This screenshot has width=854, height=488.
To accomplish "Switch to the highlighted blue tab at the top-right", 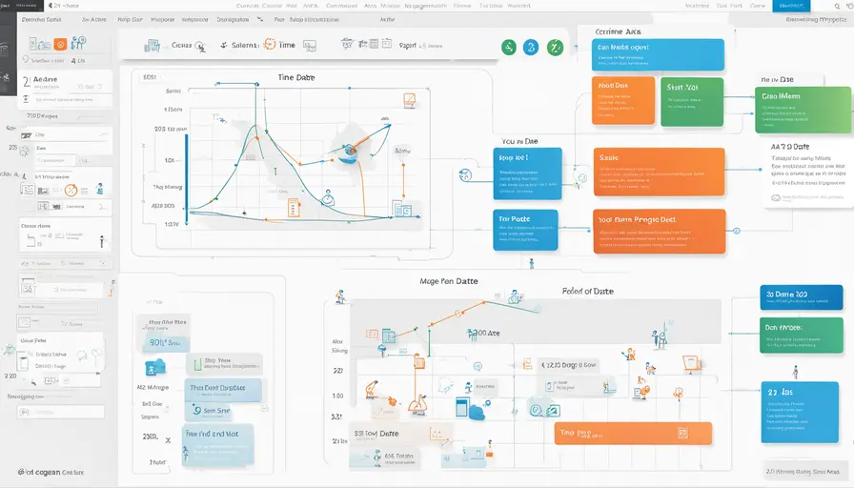I will coord(791,6).
